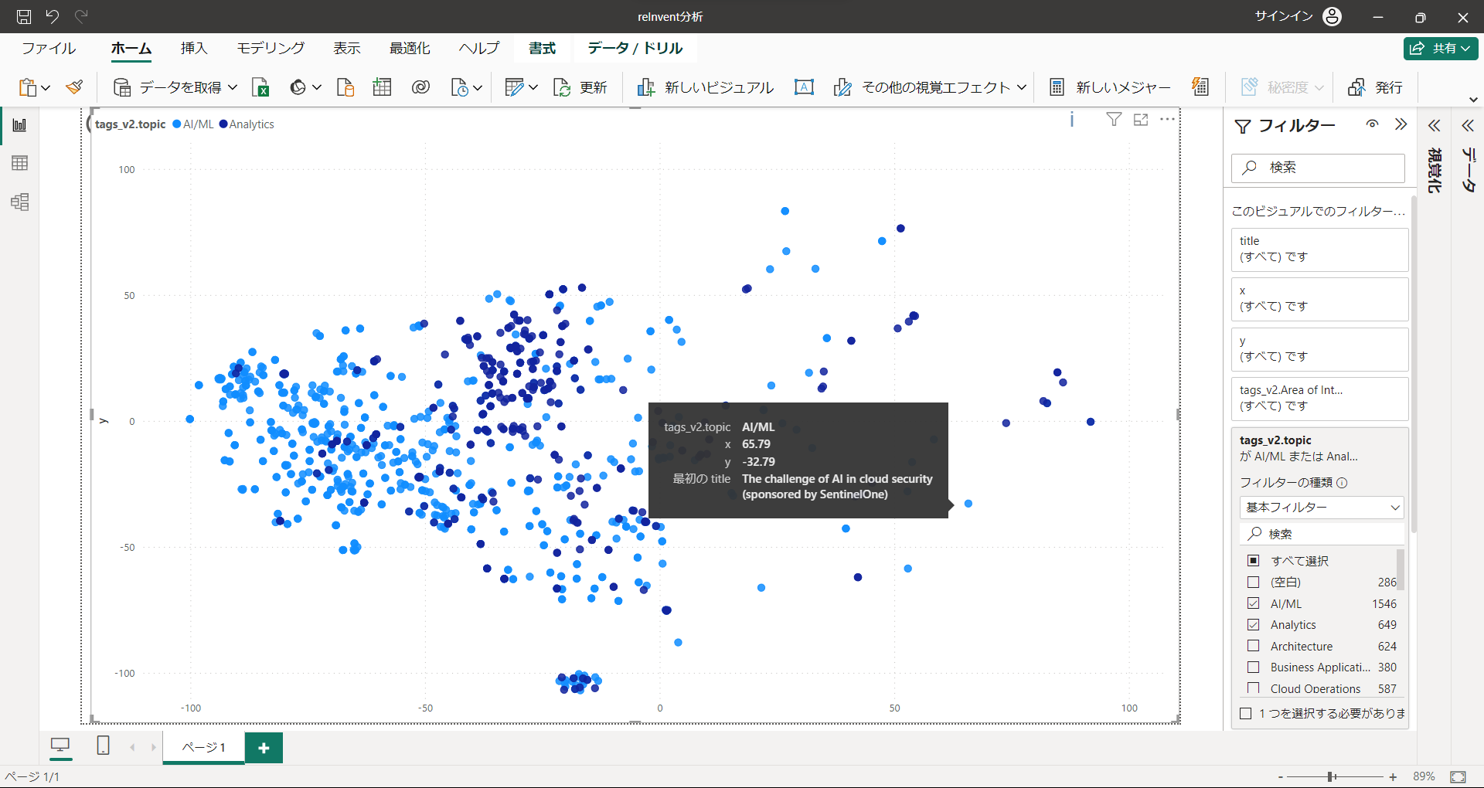Toggle the filter pane visibility eye

pos(1372,124)
